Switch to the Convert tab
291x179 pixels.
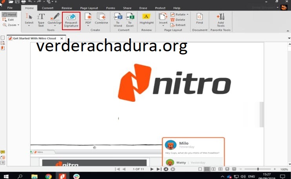(47, 8)
